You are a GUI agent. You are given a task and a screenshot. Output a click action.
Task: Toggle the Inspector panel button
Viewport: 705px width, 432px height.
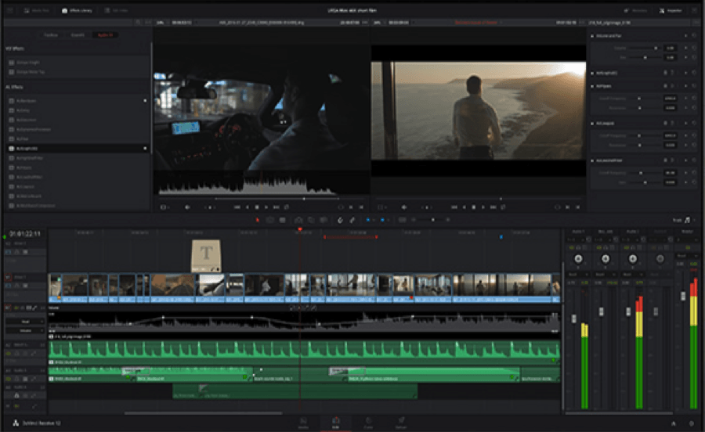671,10
